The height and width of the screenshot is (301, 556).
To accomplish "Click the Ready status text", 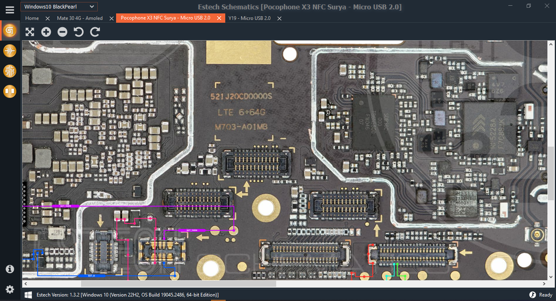I will click(x=546, y=295).
